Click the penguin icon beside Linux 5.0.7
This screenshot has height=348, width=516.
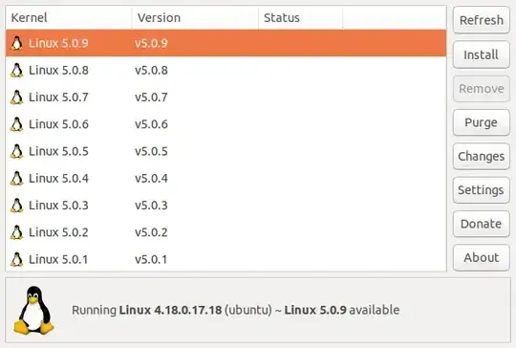pyautogui.click(x=17, y=98)
